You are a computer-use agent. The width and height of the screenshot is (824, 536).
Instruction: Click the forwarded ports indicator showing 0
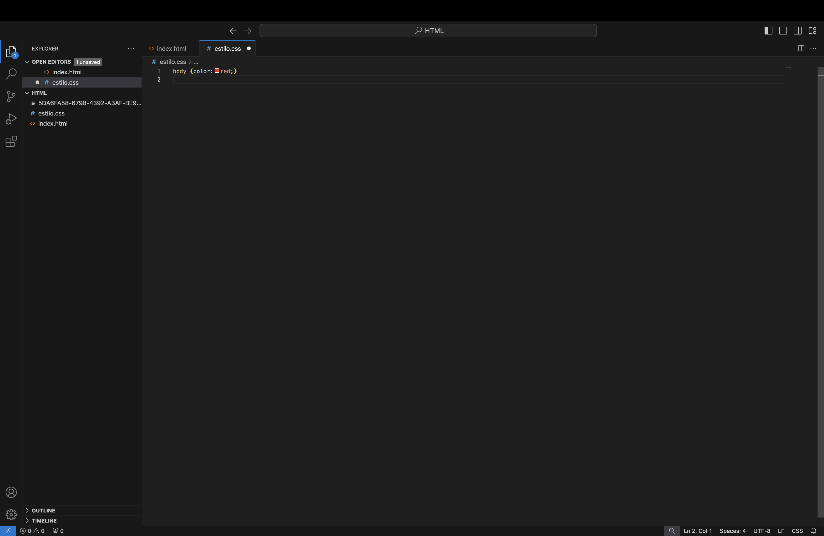pos(58,531)
